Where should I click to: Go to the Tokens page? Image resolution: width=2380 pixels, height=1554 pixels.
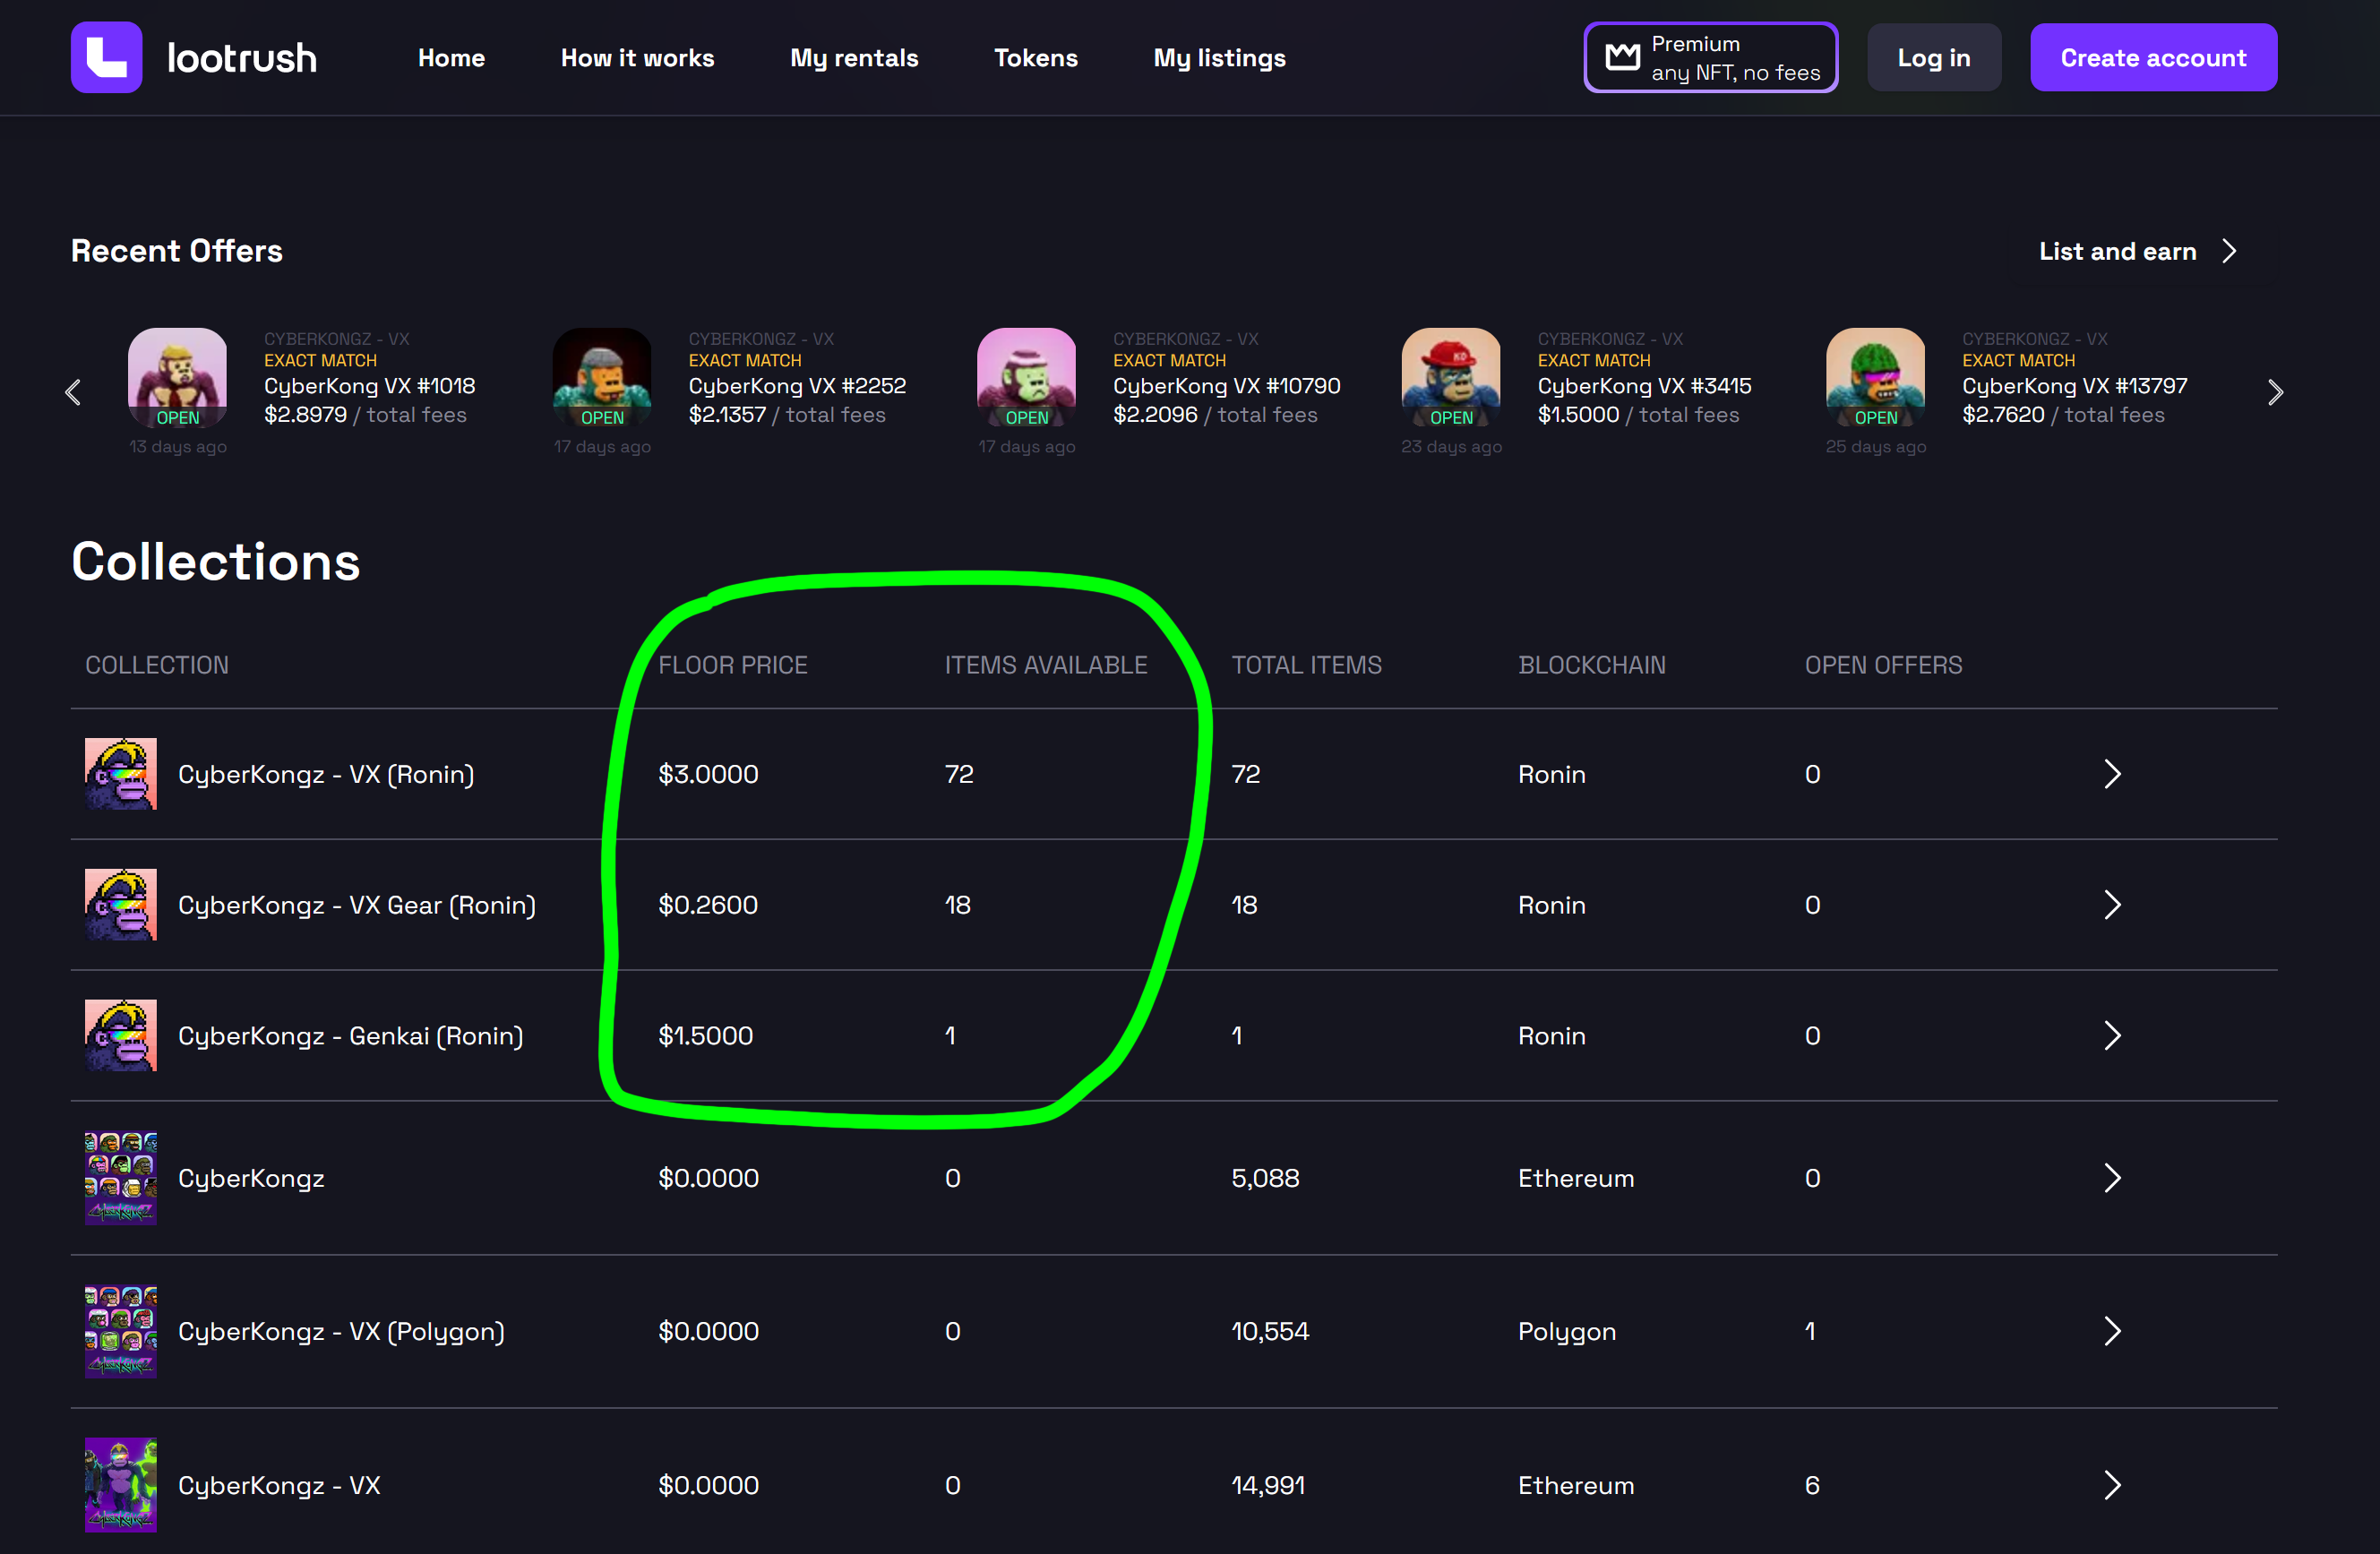[1035, 58]
